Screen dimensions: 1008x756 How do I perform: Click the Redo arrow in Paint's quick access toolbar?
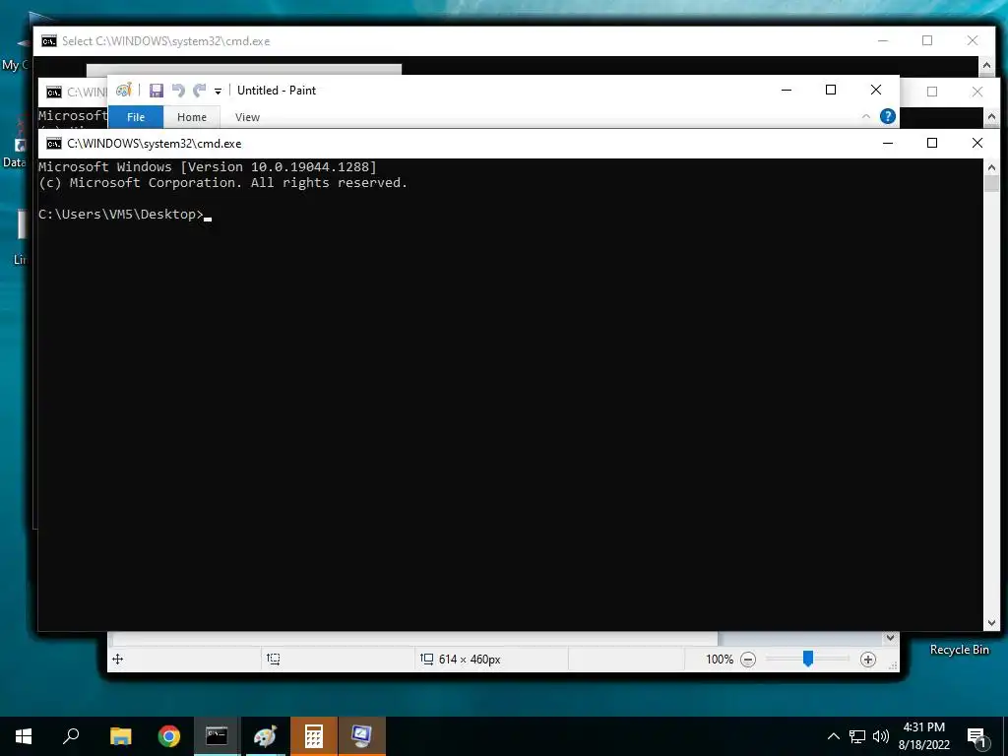[200, 91]
